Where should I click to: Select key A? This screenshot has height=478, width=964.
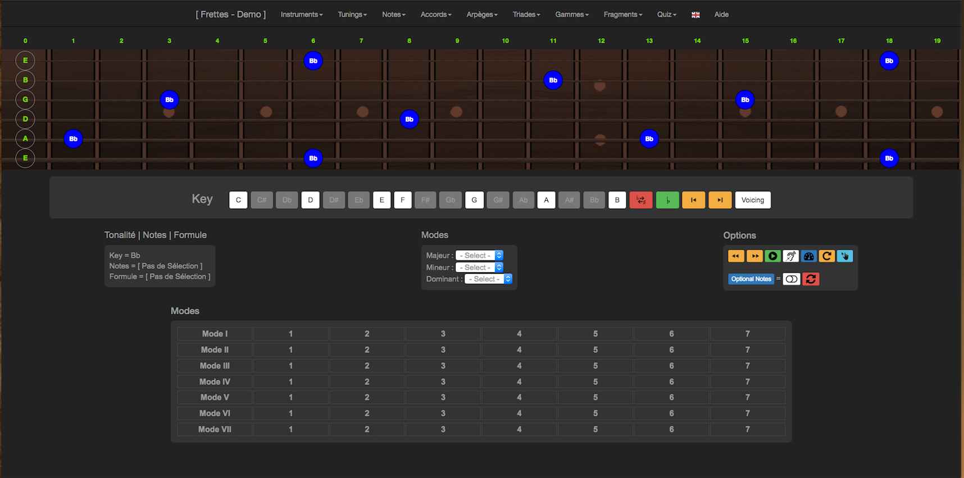[x=546, y=200]
